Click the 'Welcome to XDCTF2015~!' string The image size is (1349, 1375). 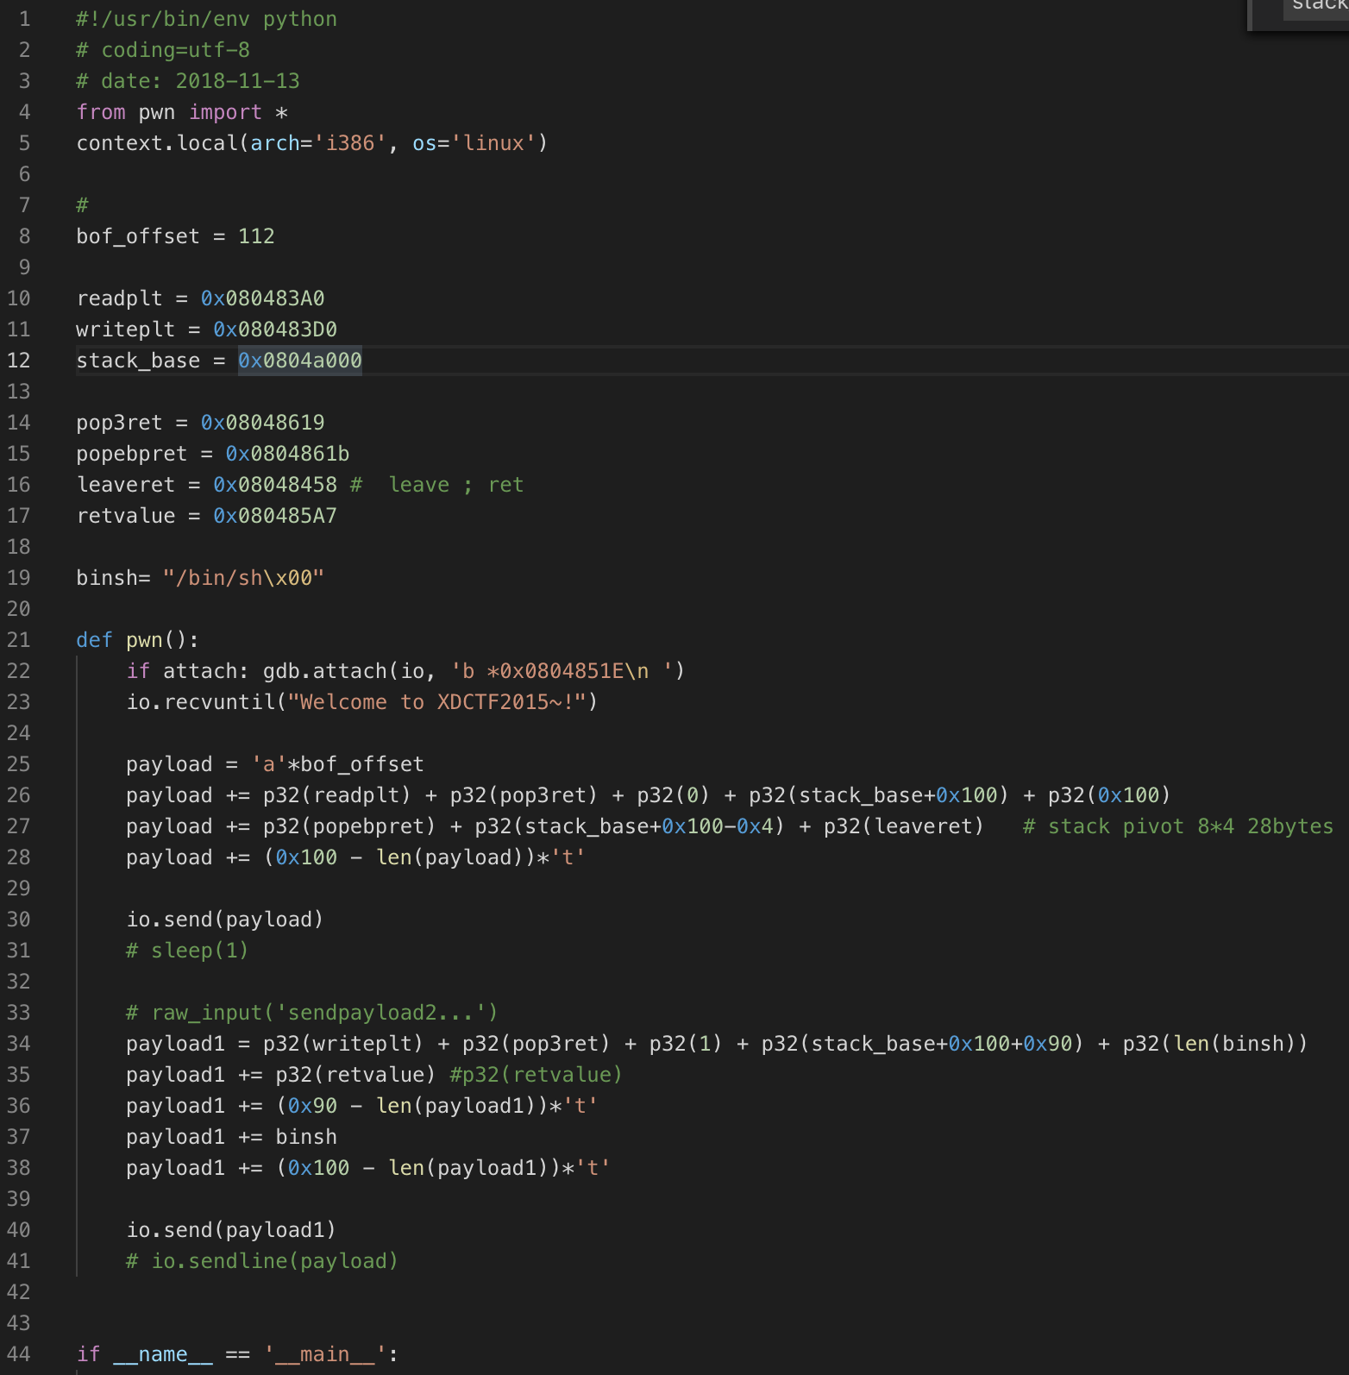click(436, 702)
